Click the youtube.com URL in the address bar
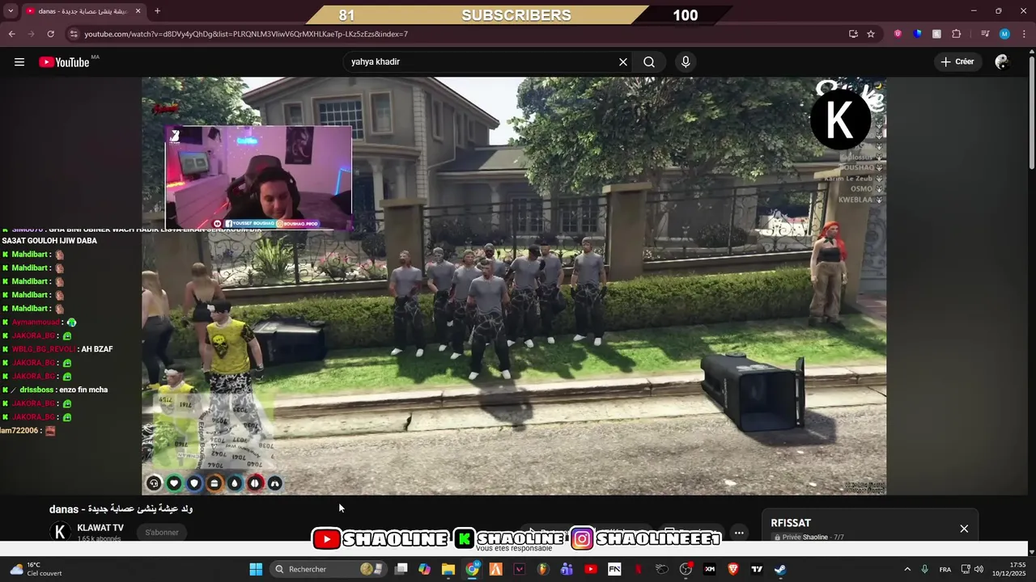The height and width of the screenshot is (582, 1036). pos(246,34)
